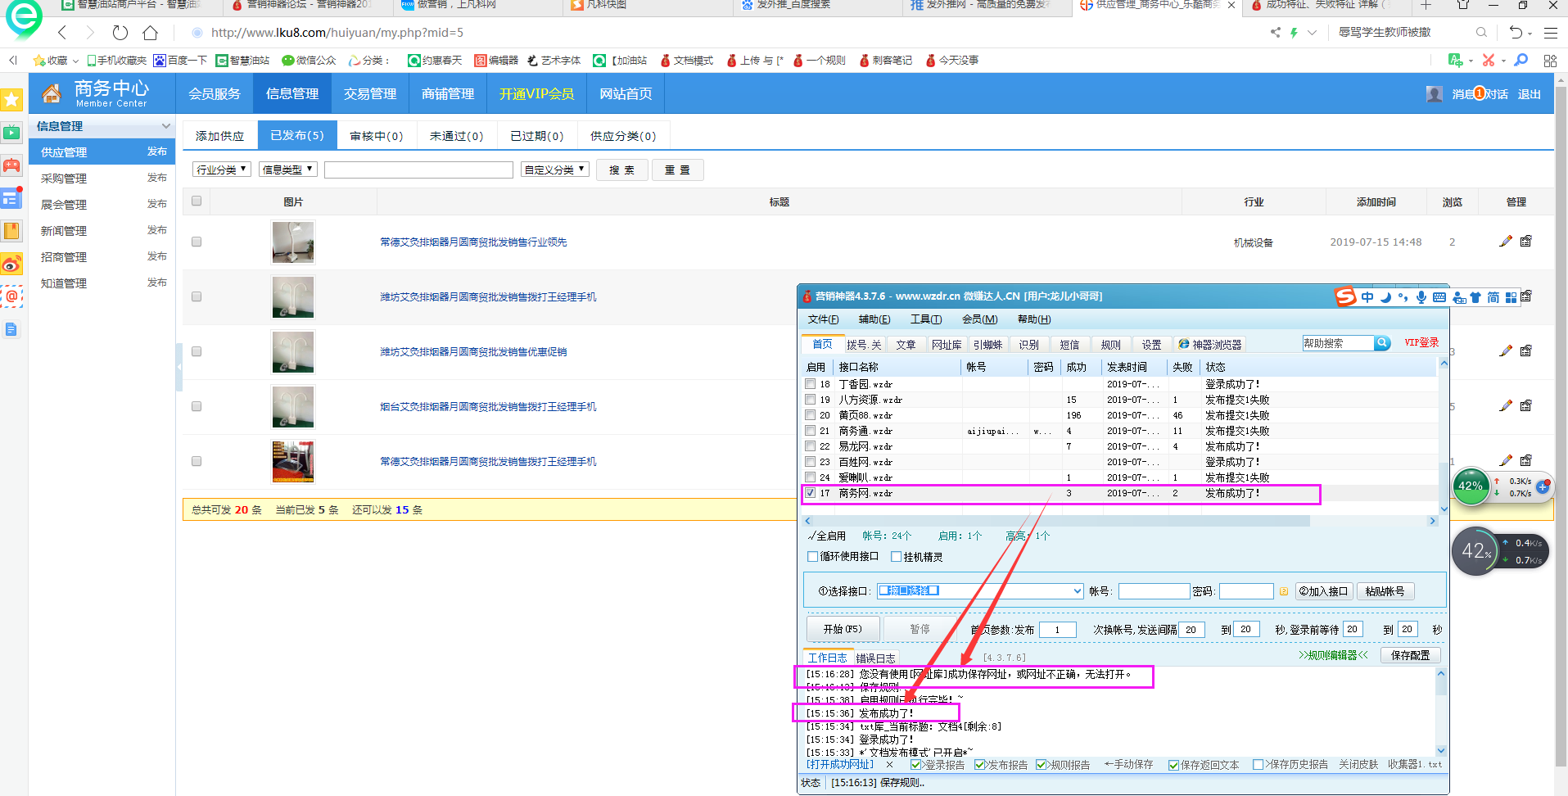Open the 收藏 favorites star icon

38,60
